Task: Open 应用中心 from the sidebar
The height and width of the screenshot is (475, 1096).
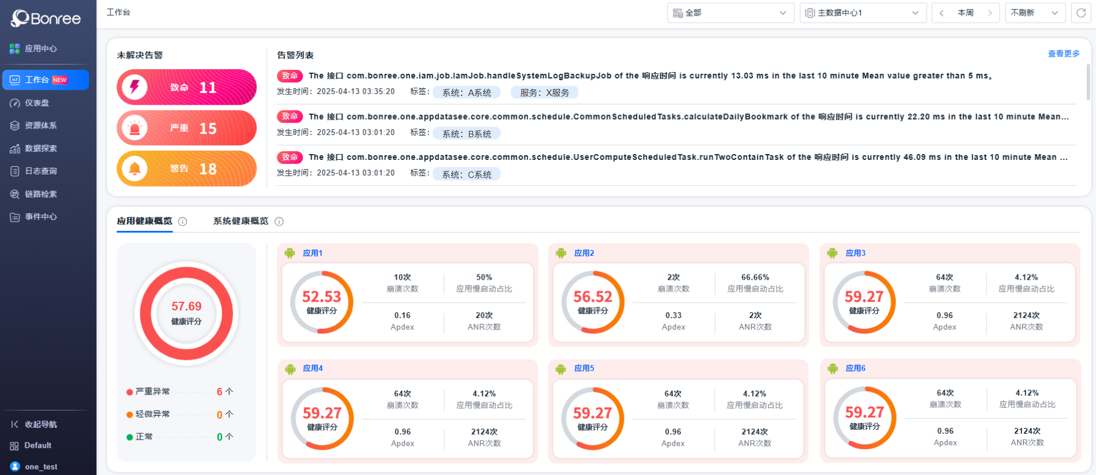Action: pos(40,49)
